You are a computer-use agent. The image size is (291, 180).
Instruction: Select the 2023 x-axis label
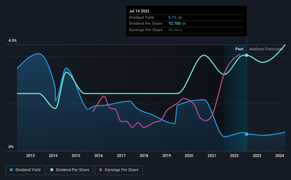point(257,156)
